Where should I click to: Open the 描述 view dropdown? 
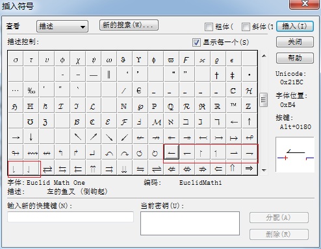click(x=62, y=27)
